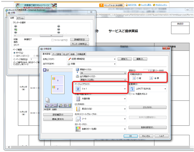Switch to オプション tab in 印刷 dialog
The height and width of the screenshot is (152, 194).
pyautogui.click(x=20, y=18)
